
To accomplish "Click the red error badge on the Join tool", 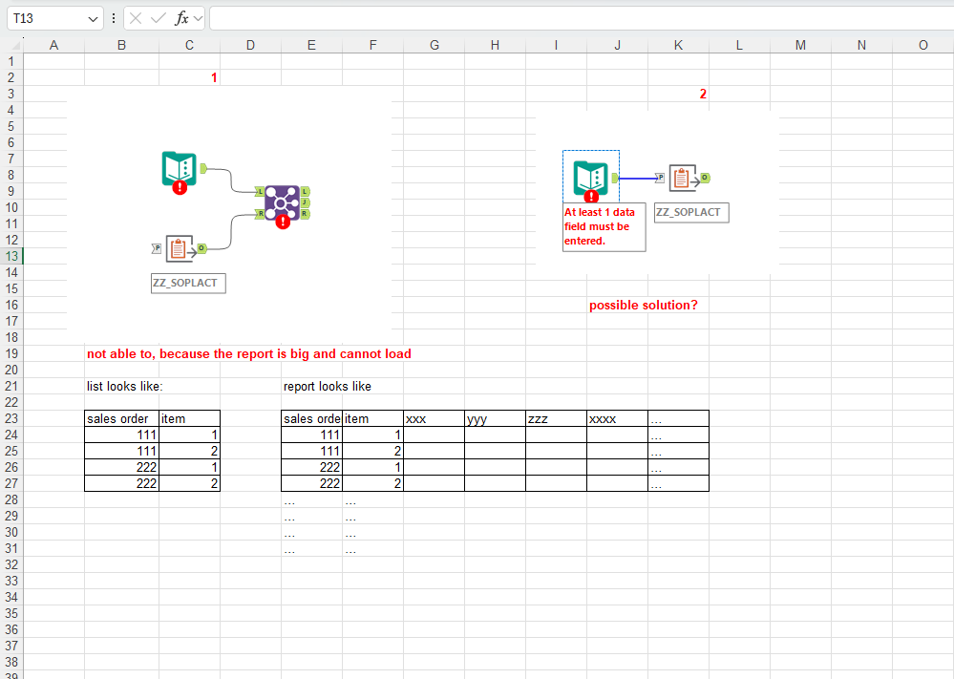I will (x=283, y=223).
